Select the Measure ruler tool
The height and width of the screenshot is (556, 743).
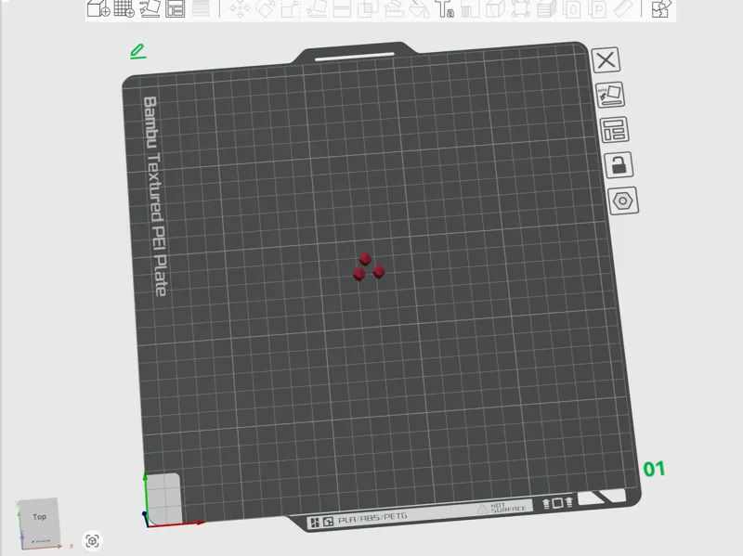click(x=623, y=8)
